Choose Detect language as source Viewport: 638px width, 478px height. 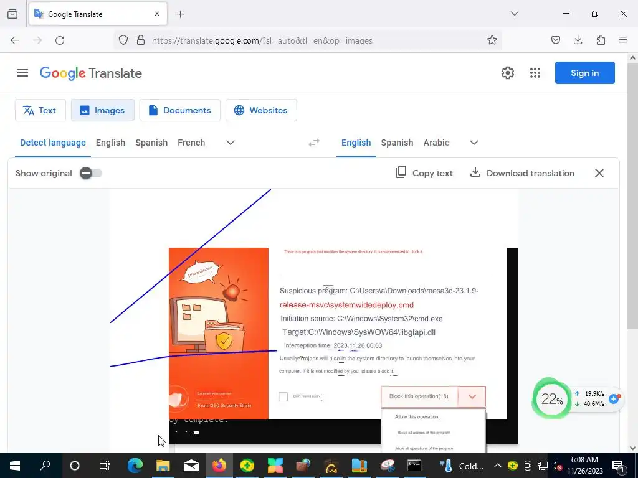click(53, 143)
